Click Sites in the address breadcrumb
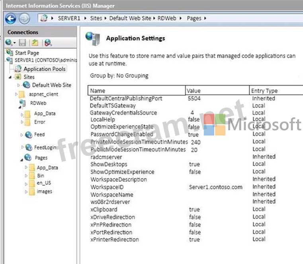Screen dimensions: 303x264 point(96,18)
